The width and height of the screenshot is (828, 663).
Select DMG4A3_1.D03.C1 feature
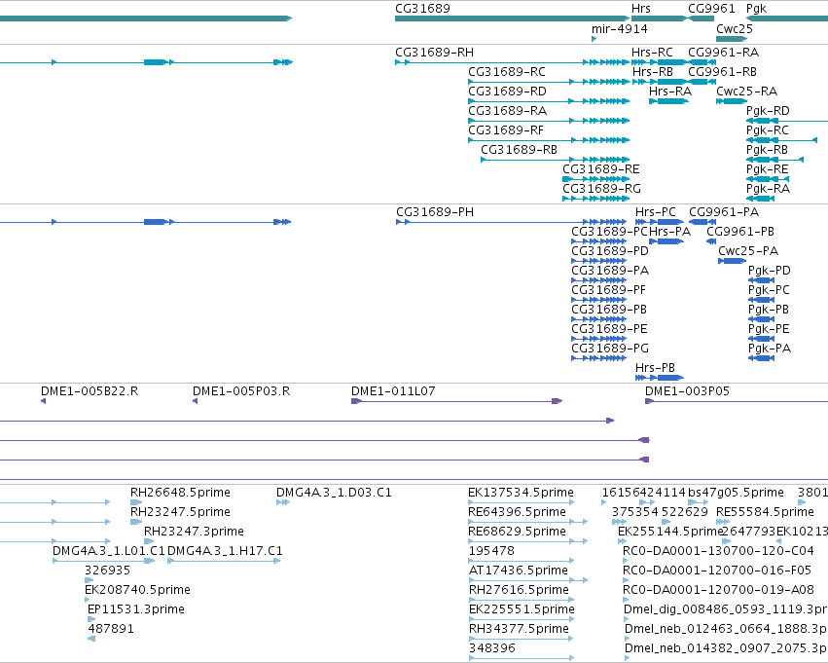pos(283,502)
